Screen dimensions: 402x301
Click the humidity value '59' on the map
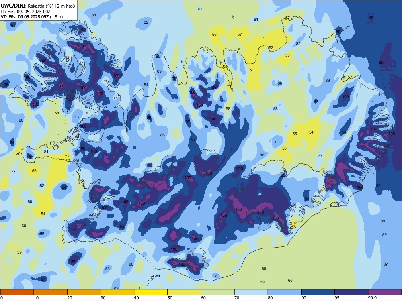[x=19, y=252]
